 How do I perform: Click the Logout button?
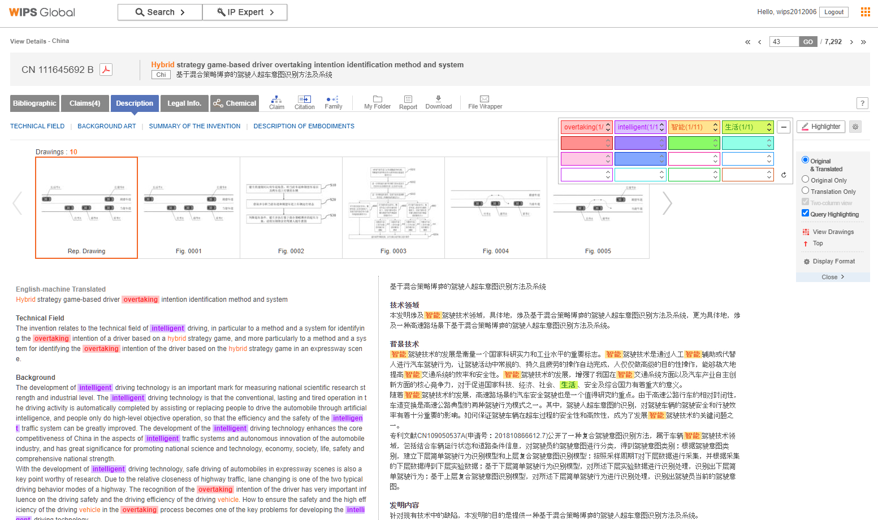(x=834, y=12)
